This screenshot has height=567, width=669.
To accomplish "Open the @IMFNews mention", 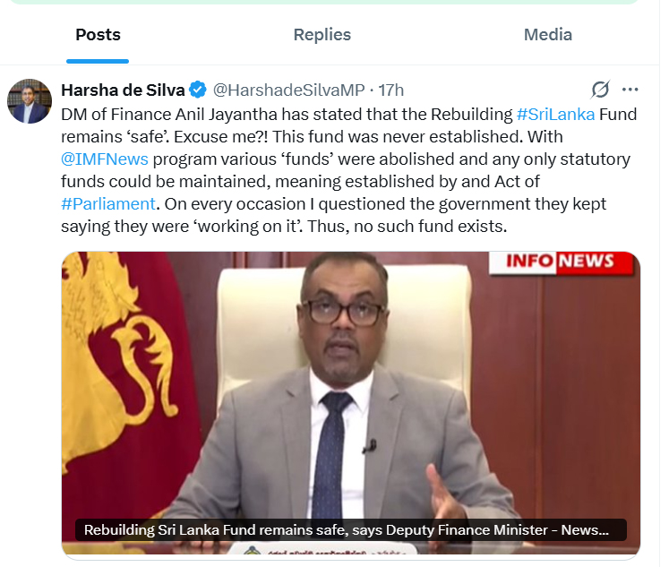I will [x=105, y=159].
